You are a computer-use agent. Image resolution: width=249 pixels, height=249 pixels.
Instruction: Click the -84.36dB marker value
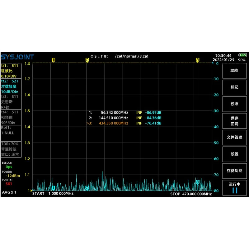[153, 118]
